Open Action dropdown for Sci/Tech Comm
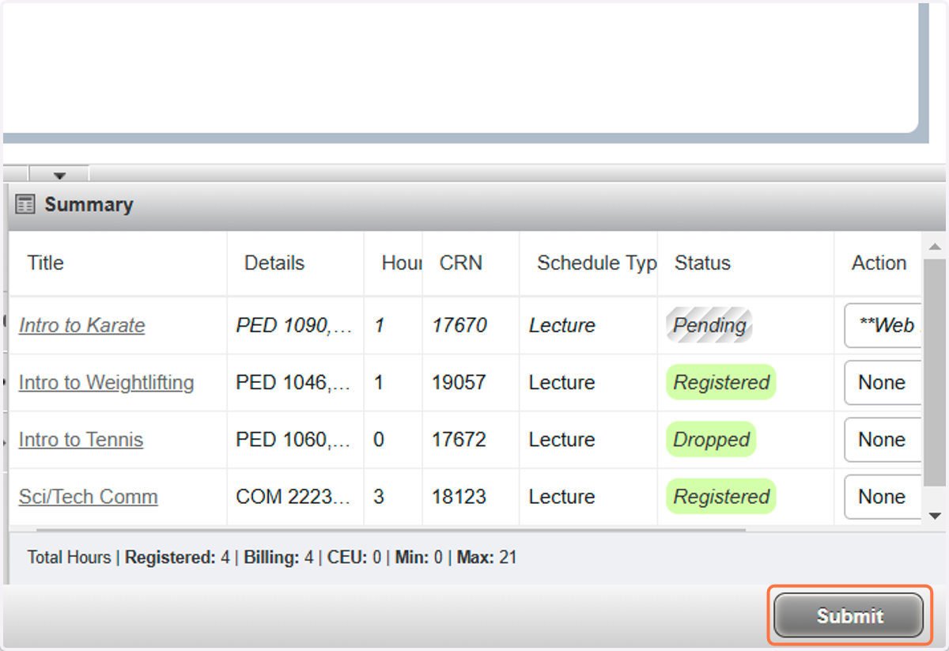 click(883, 497)
